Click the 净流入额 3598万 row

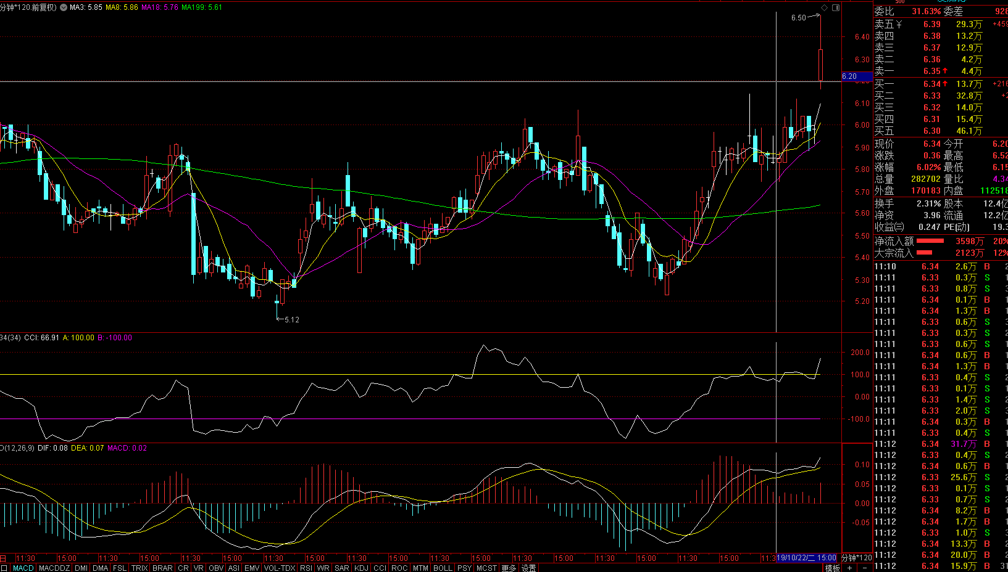(x=941, y=242)
